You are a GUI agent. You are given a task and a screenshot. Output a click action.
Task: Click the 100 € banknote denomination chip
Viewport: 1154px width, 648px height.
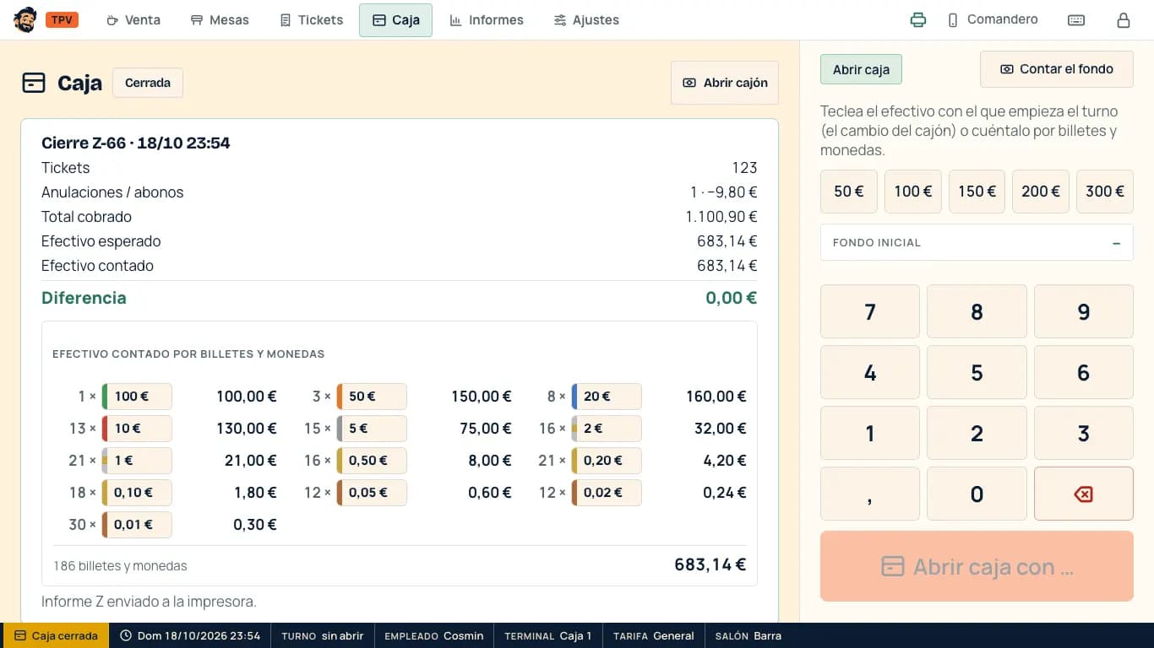pos(137,397)
